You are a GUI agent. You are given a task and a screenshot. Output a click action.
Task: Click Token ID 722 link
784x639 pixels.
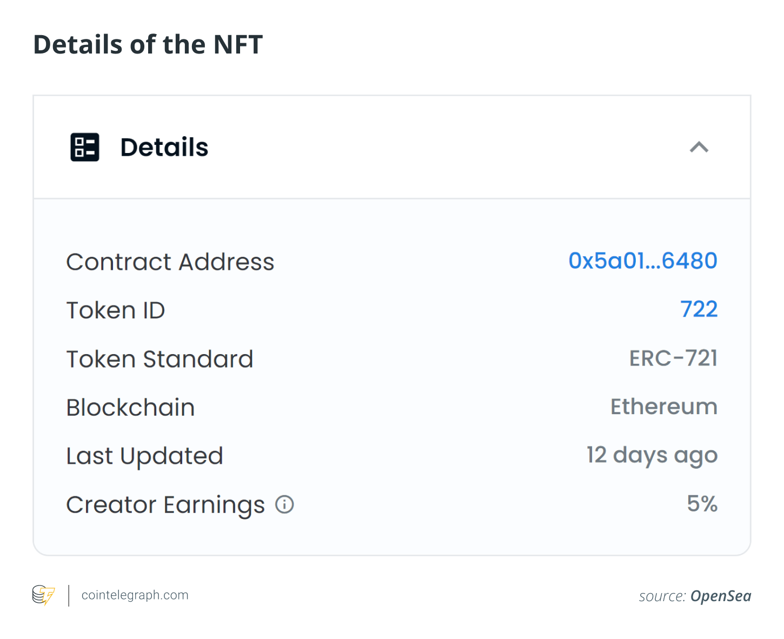point(699,309)
